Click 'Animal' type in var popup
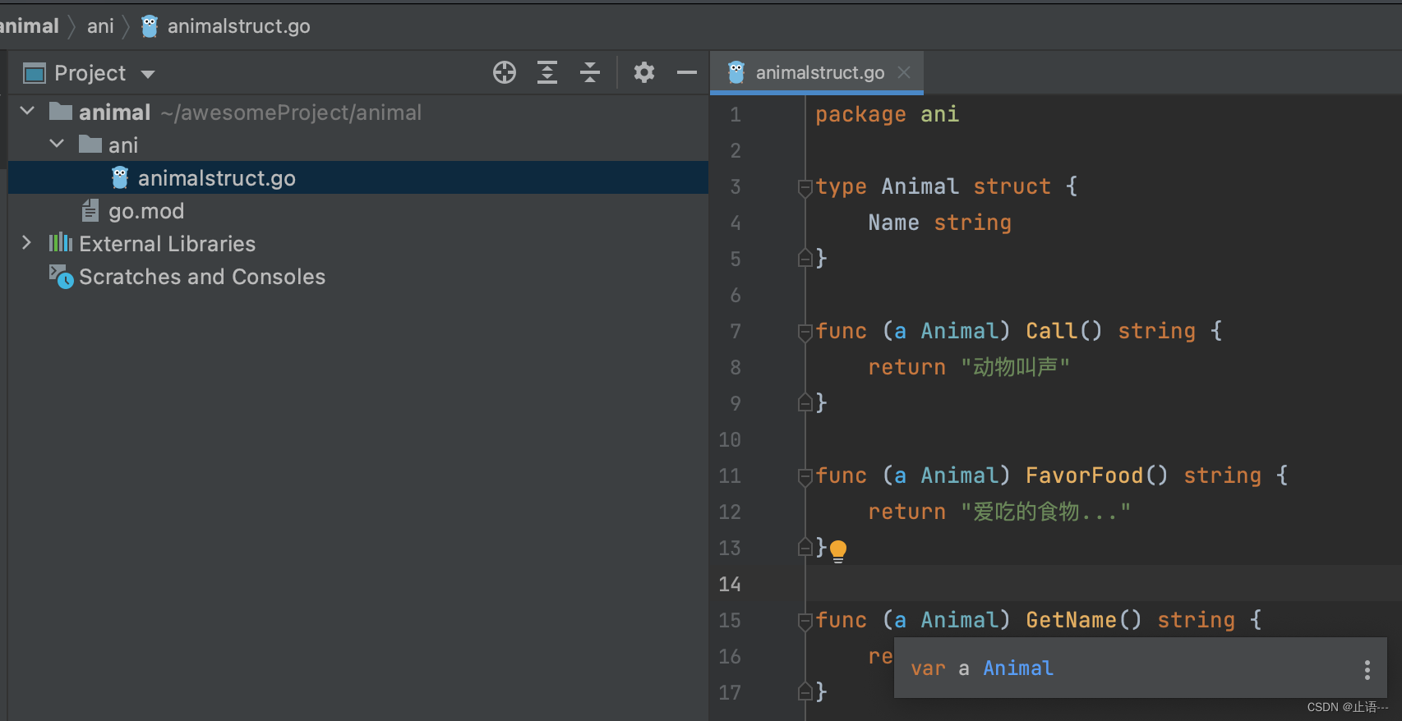This screenshot has width=1402, height=721. pos(1018,668)
